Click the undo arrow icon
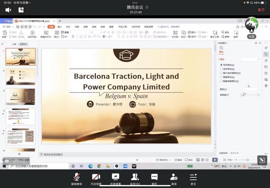This screenshot has height=188, width=270. tap(34, 27)
